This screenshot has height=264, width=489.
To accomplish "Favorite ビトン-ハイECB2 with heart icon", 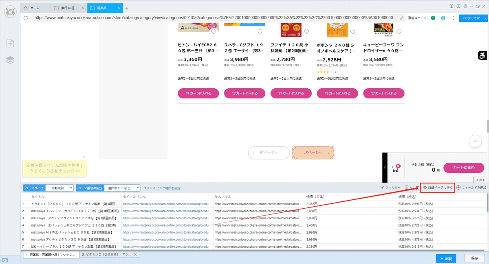I will click(214, 32).
